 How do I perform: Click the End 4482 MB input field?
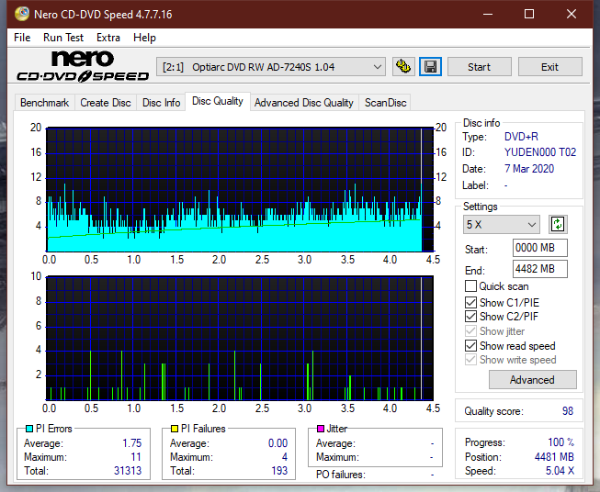[x=540, y=269]
